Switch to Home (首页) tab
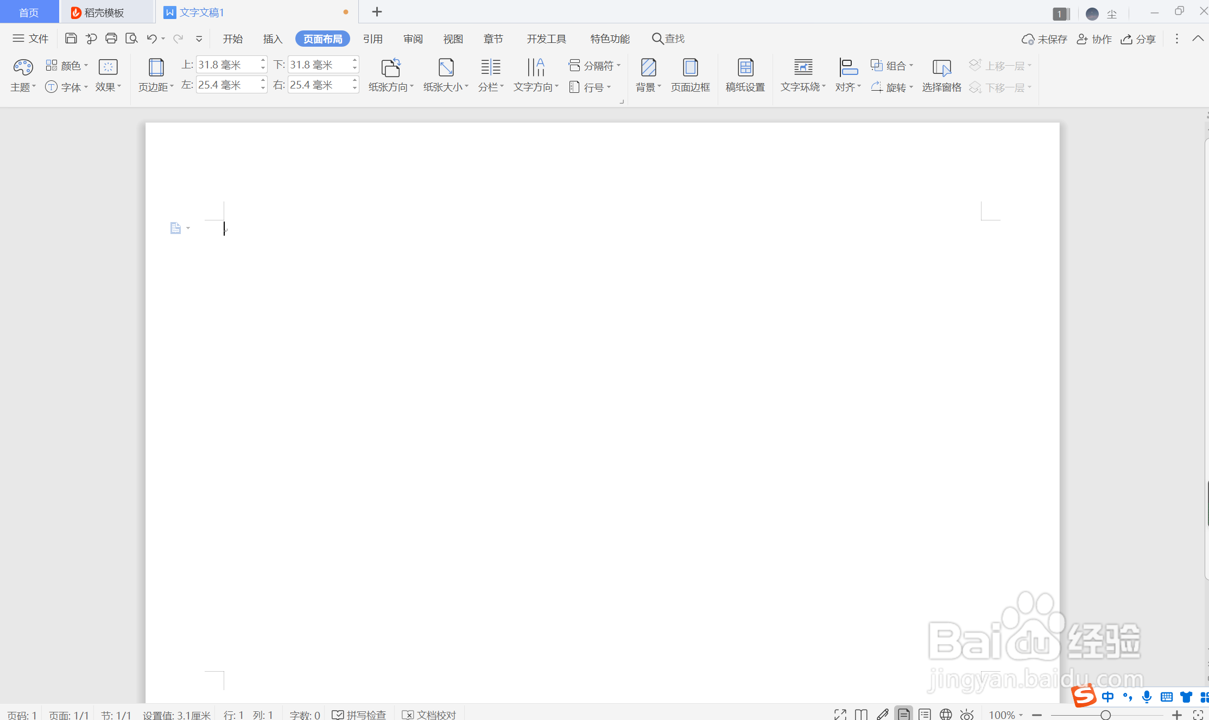 click(x=29, y=12)
